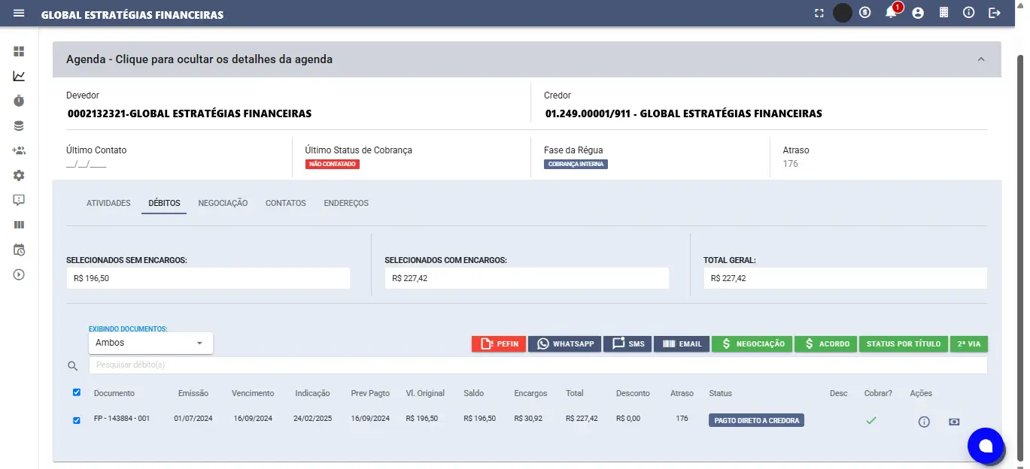Click the Pesquisar débito(s) search field
1030x469 pixels.
click(537, 365)
